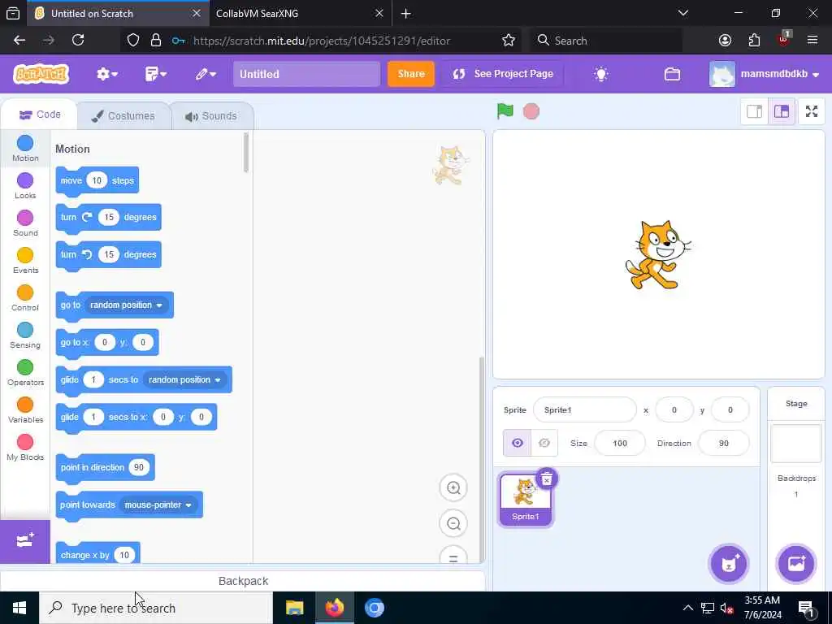The image size is (832, 624).
Task: Enter full screen stage mode
Action: [x=812, y=111]
